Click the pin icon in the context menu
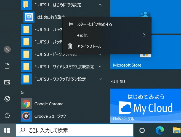 pos(70,24)
